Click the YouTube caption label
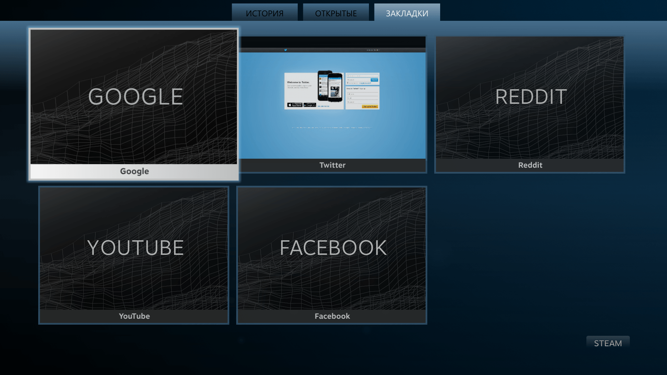The image size is (667, 375). pyautogui.click(x=134, y=316)
